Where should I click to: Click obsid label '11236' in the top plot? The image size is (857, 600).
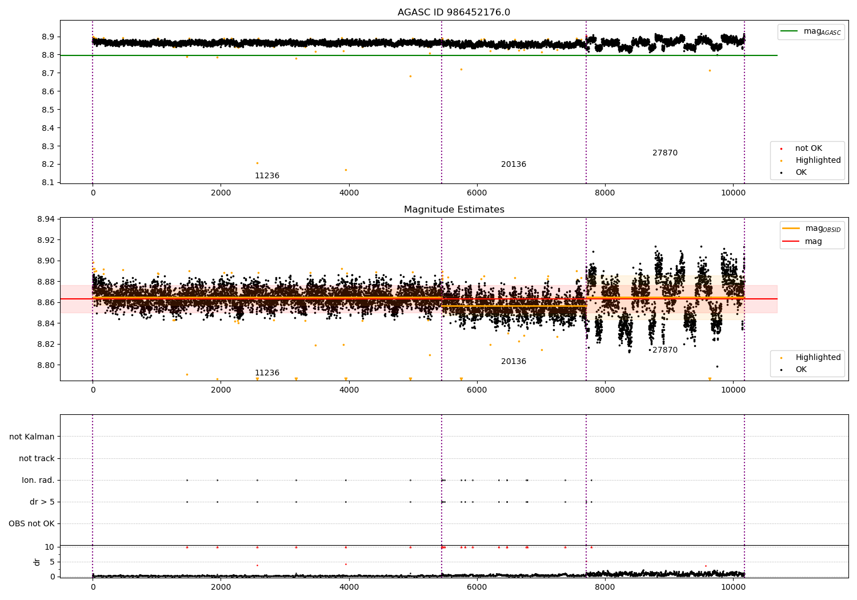[x=267, y=176]
